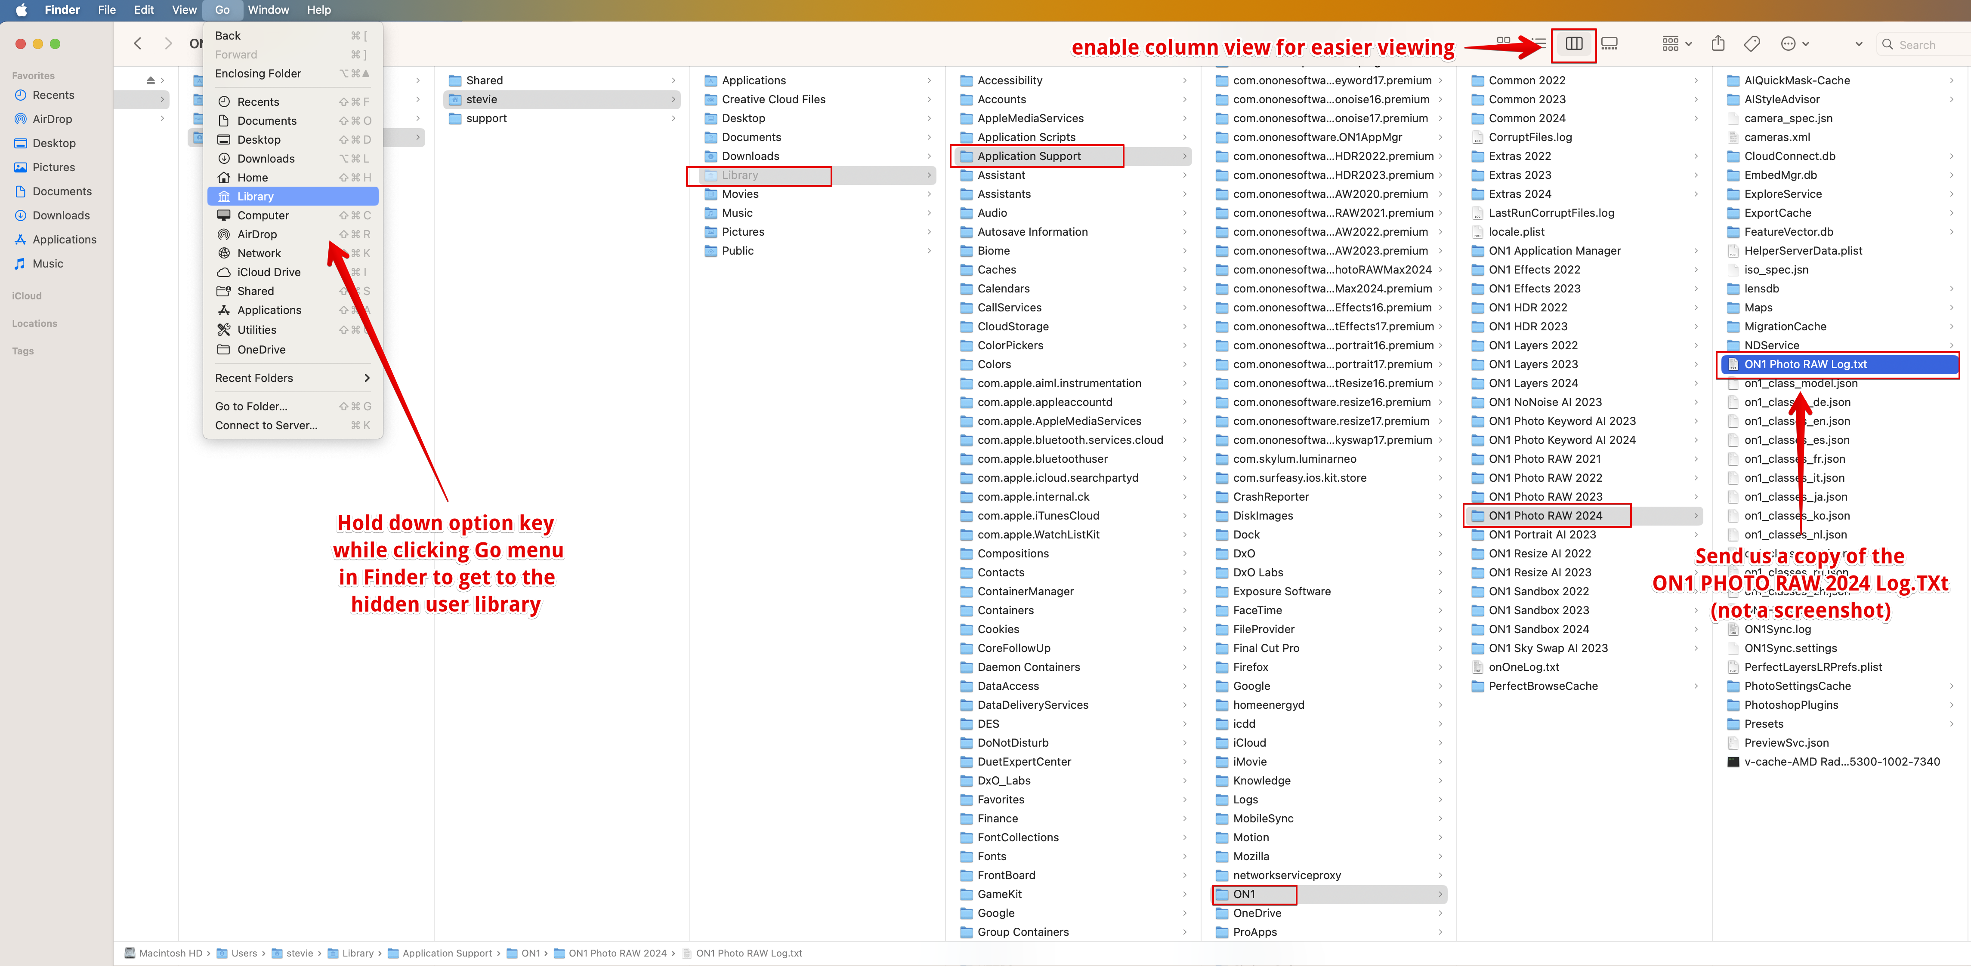The width and height of the screenshot is (1971, 966).
Task: Open the group-by options dropdown
Action: point(1676,44)
